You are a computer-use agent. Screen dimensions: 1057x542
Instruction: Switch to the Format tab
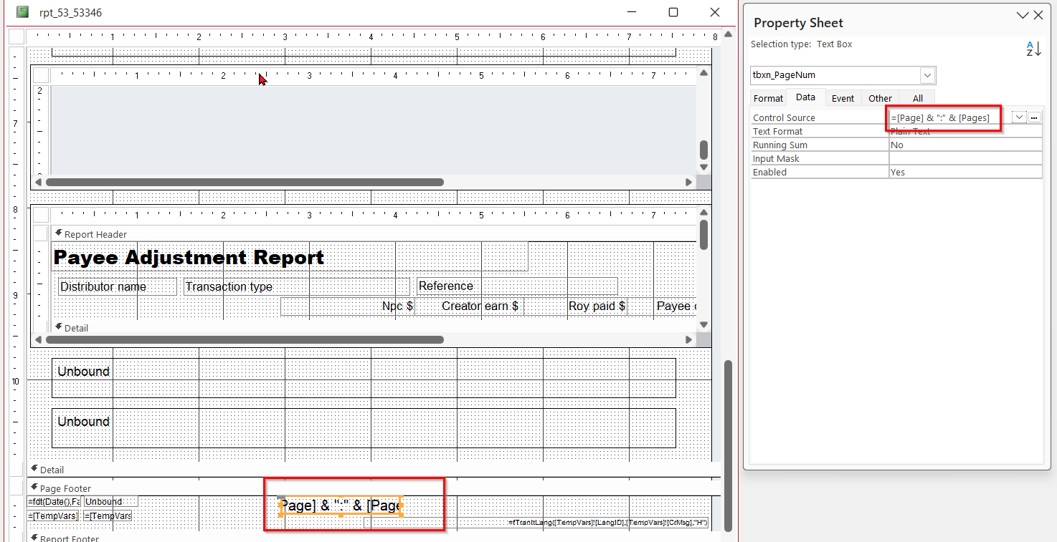pyautogui.click(x=768, y=98)
